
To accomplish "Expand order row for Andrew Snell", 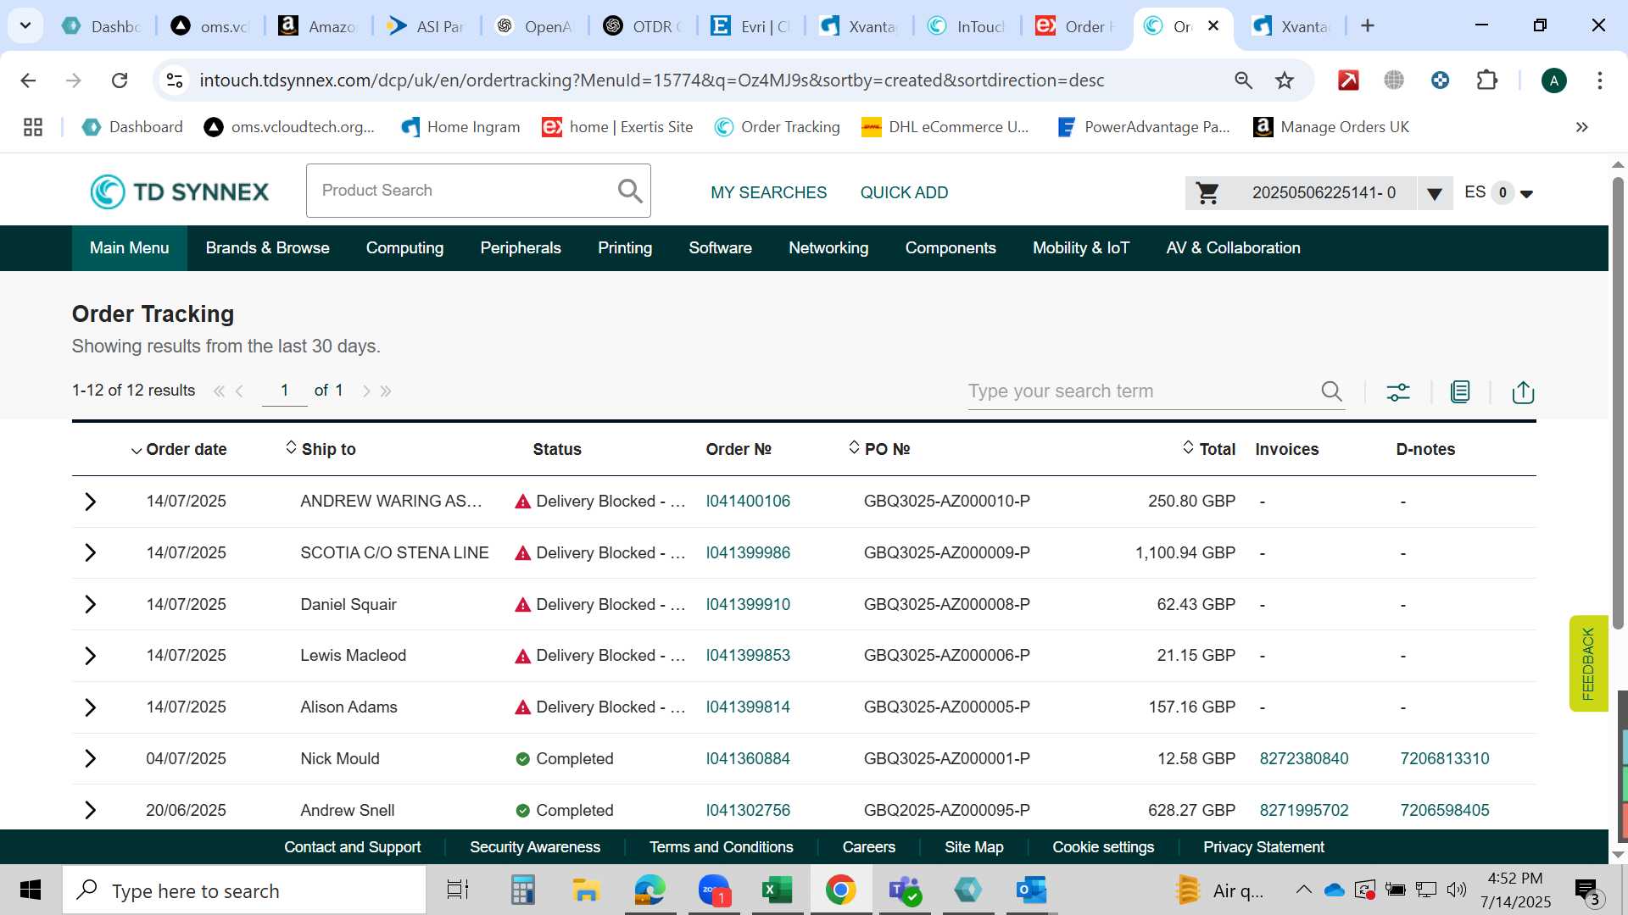I will pos(91,811).
